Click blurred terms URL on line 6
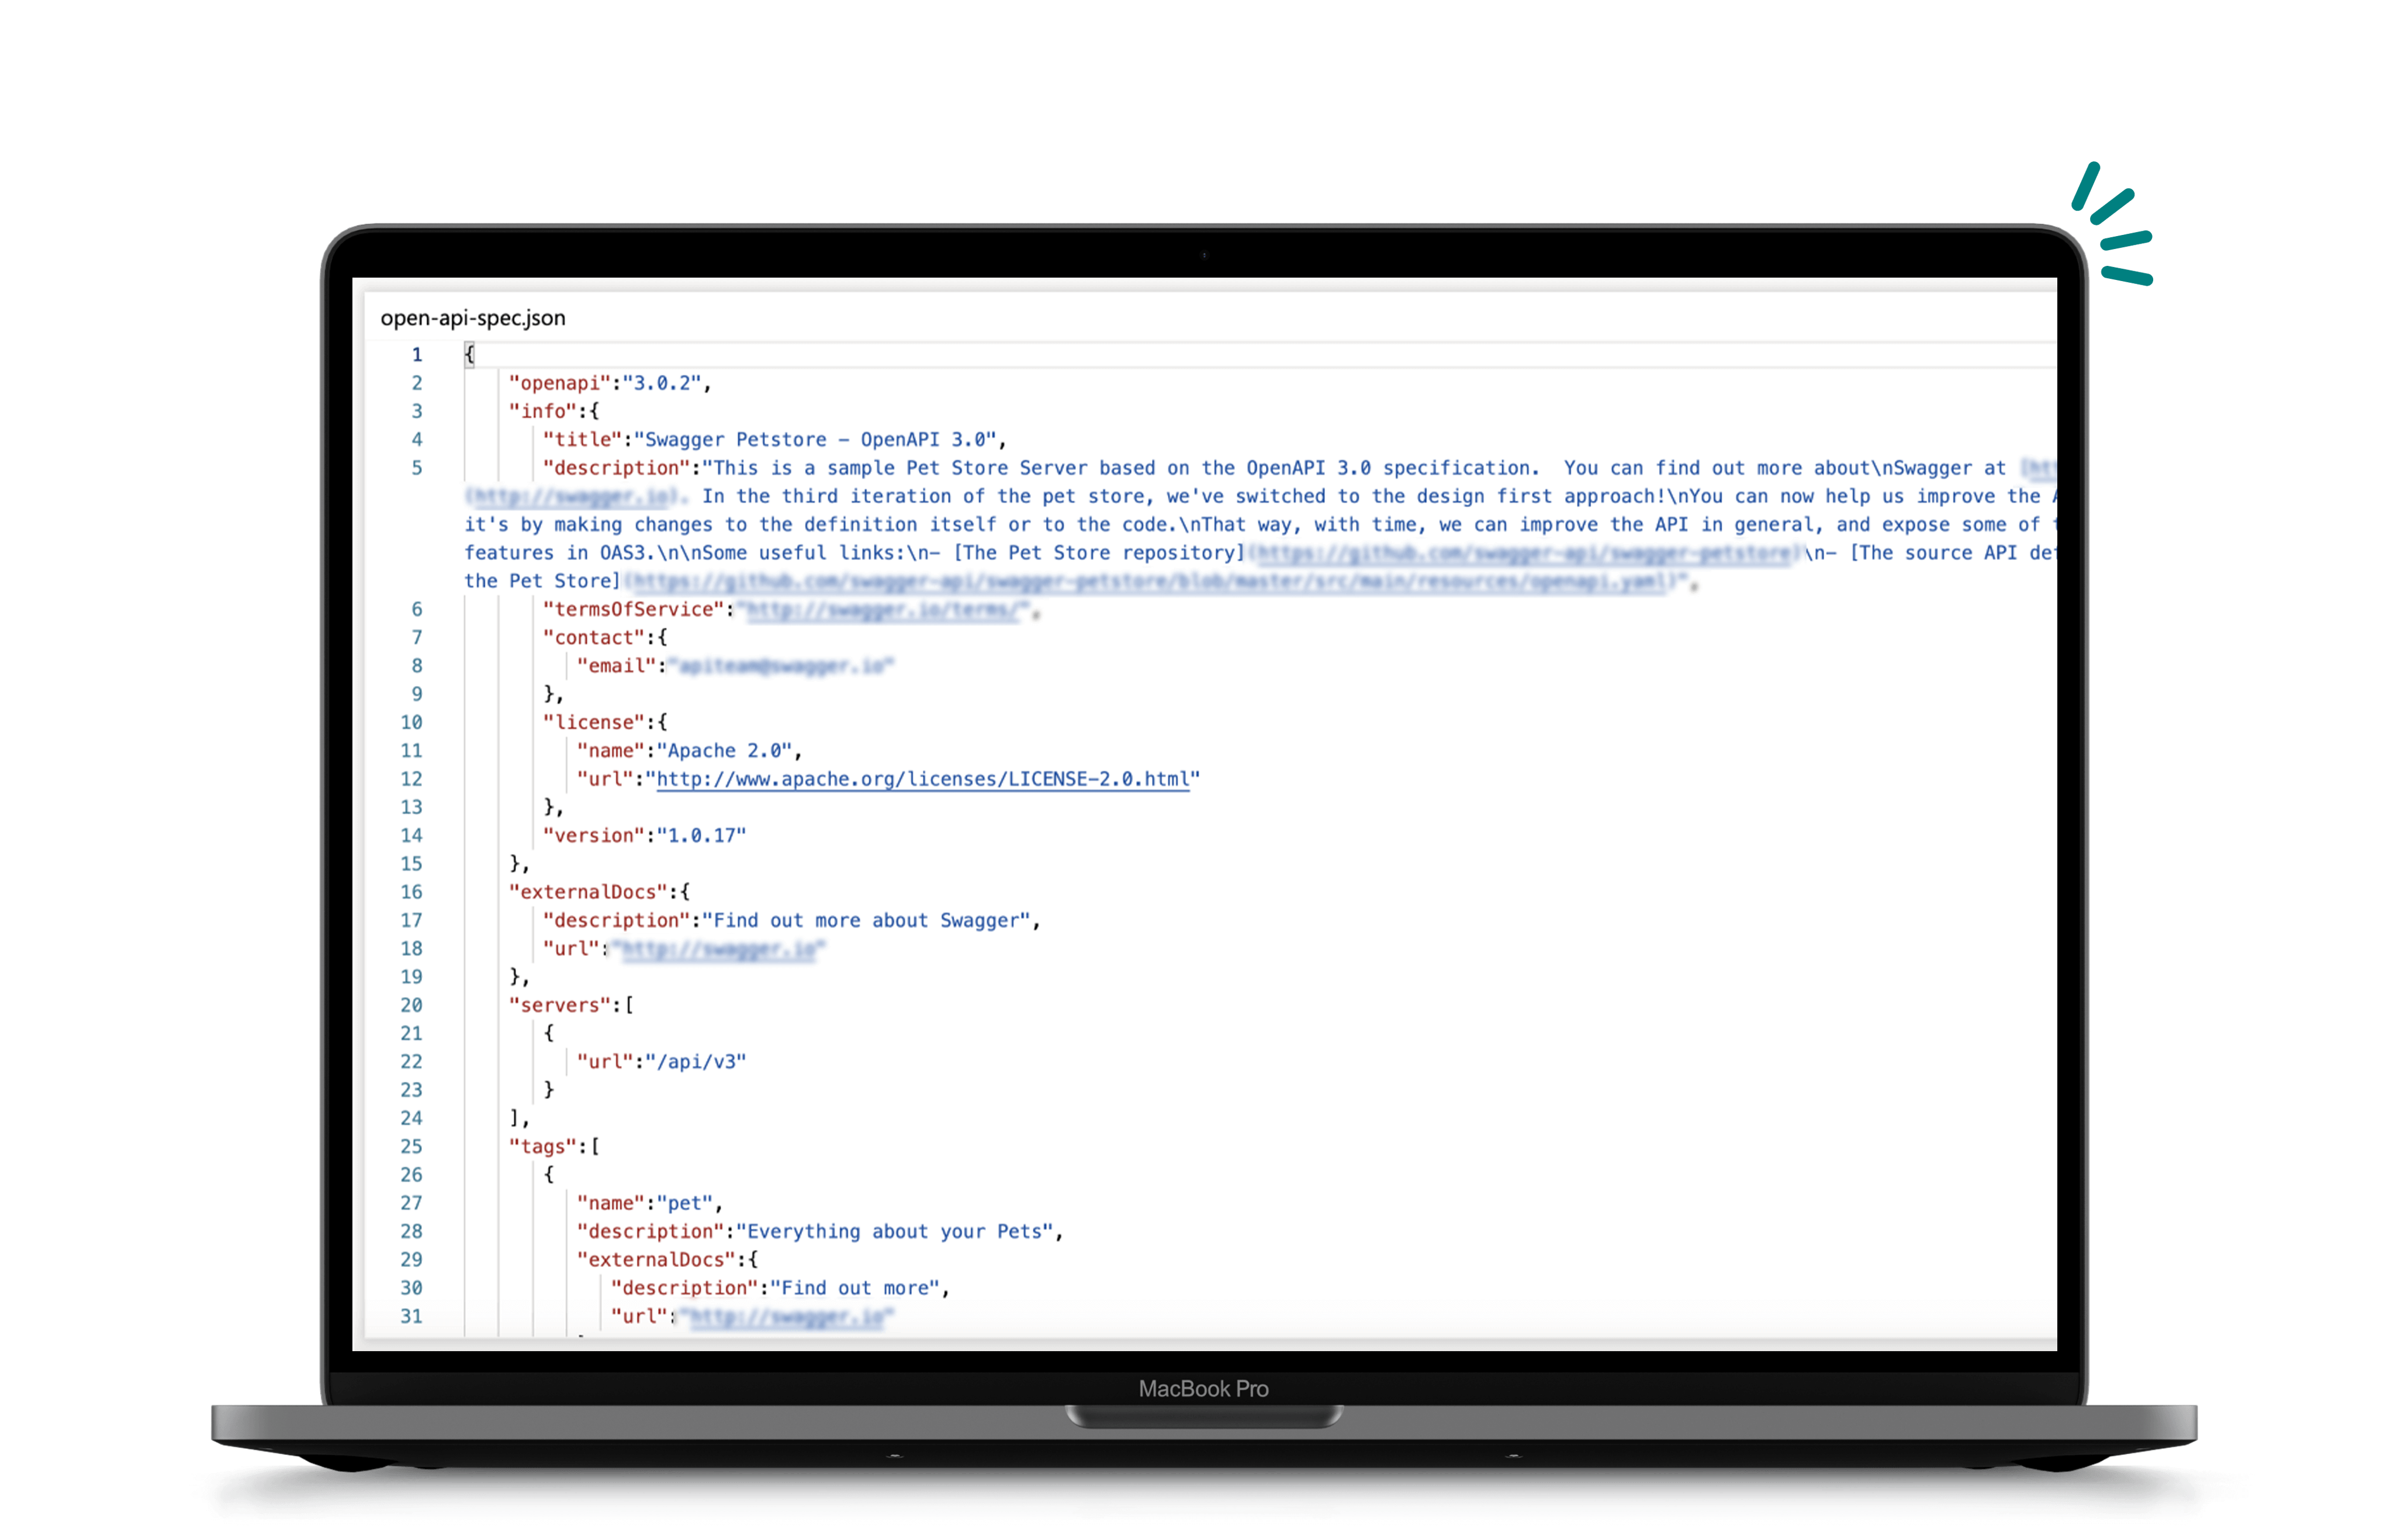 point(884,610)
